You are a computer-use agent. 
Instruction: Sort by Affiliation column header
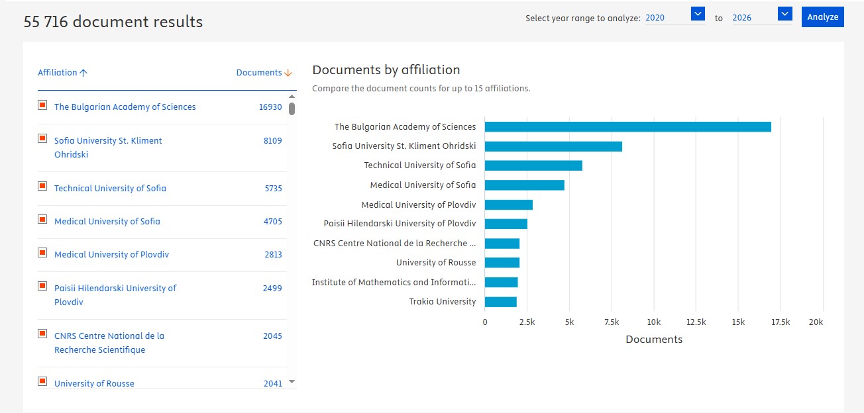(x=62, y=73)
